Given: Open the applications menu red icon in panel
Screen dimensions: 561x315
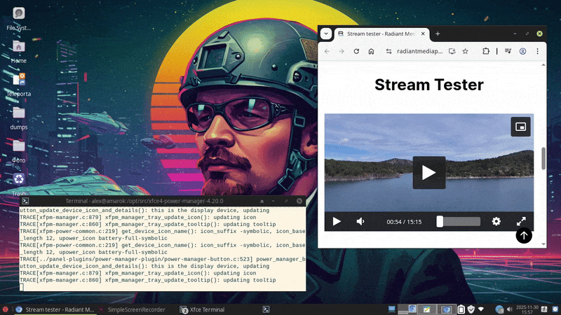Looking at the screenshot, I should pyautogui.click(x=5, y=309).
